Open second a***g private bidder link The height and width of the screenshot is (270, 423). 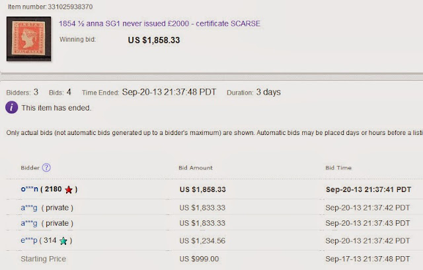click(x=30, y=223)
